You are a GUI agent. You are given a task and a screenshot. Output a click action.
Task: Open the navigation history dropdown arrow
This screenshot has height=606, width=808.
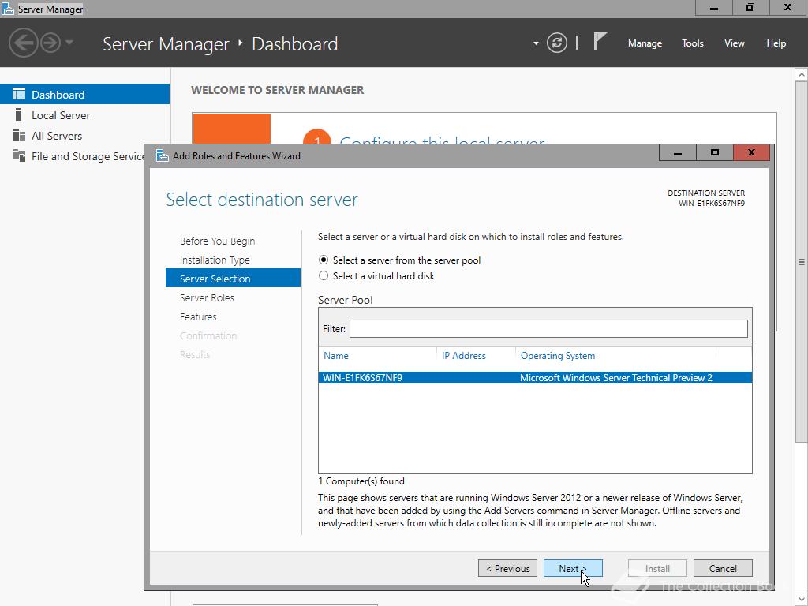click(x=69, y=43)
